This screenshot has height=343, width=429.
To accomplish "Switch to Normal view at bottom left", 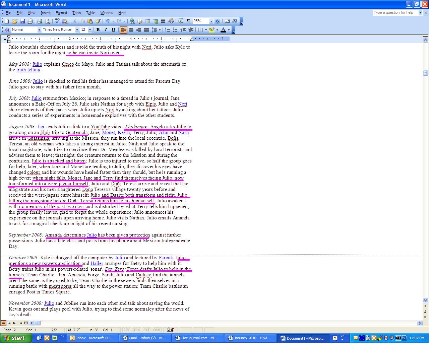I will (3, 323).
